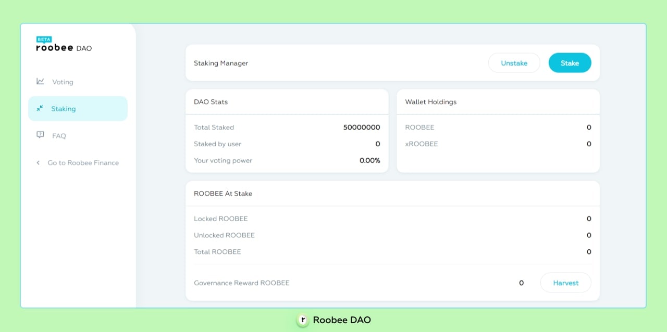Click the Governance Reward value 0
The image size is (667, 332).
tap(521, 283)
